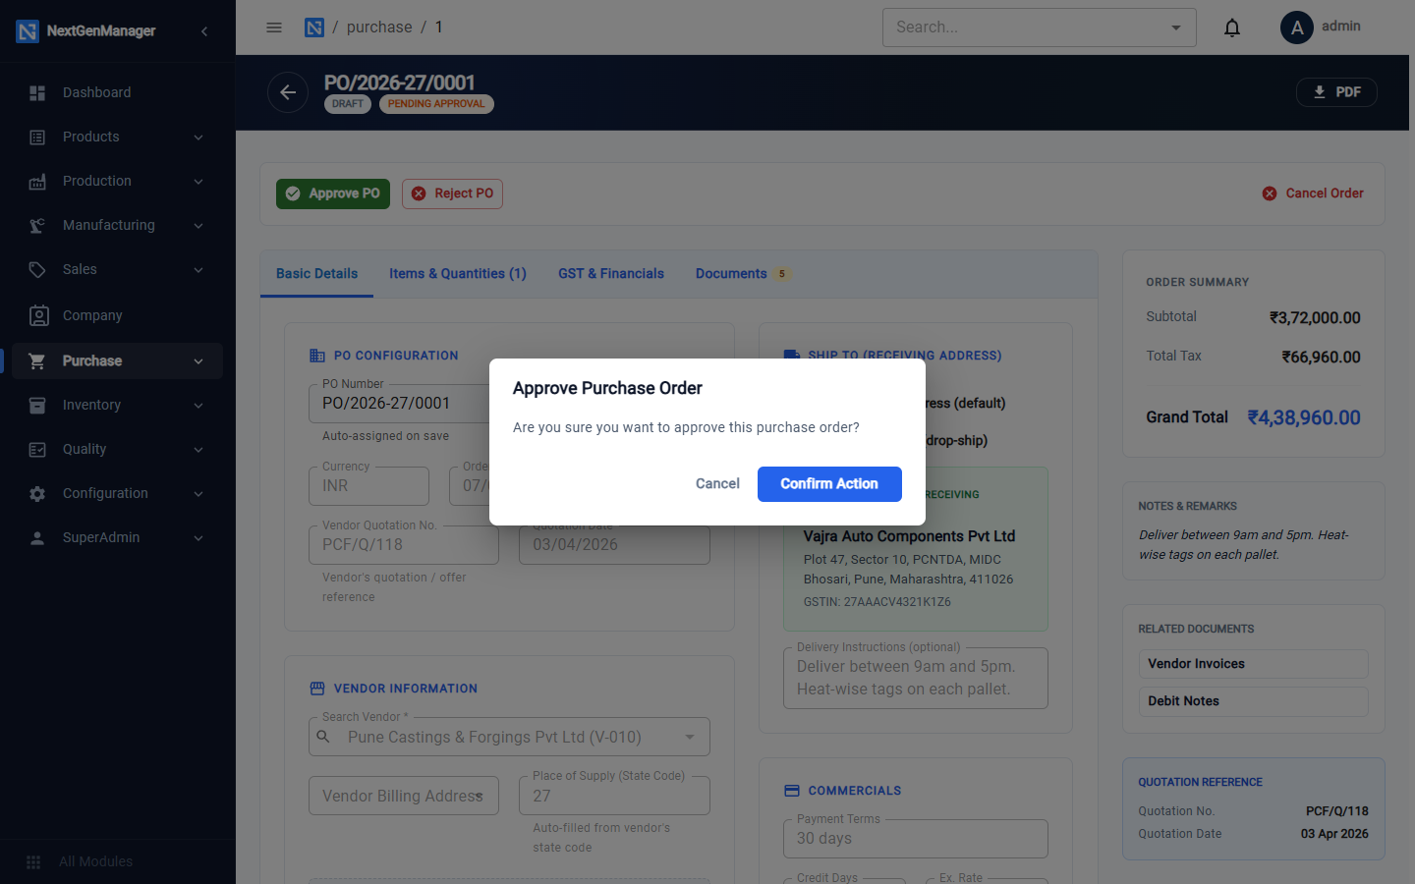
Task: Expand the Configuration menu chevron
Action: pyautogui.click(x=198, y=493)
